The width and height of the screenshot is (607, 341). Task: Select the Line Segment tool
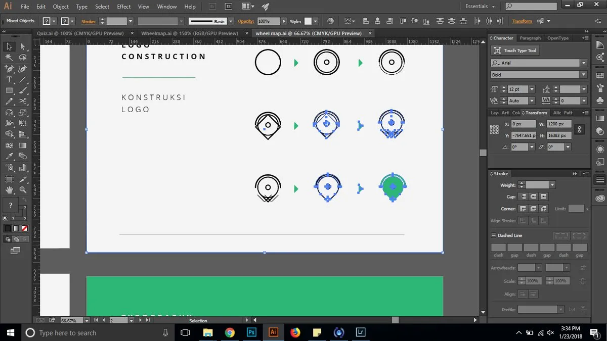pos(23,80)
